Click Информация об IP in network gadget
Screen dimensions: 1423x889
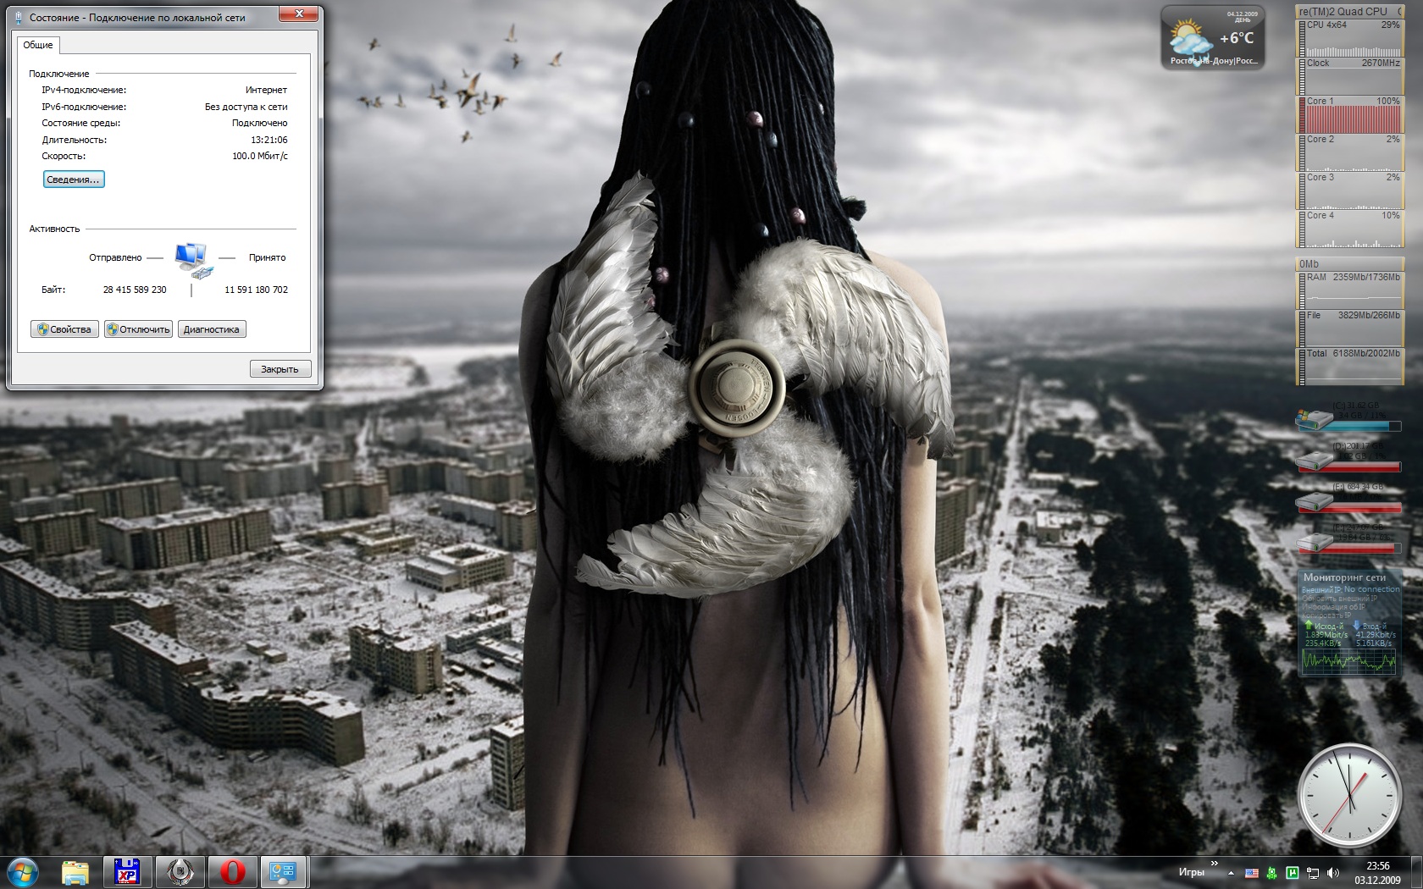pos(1332,607)
